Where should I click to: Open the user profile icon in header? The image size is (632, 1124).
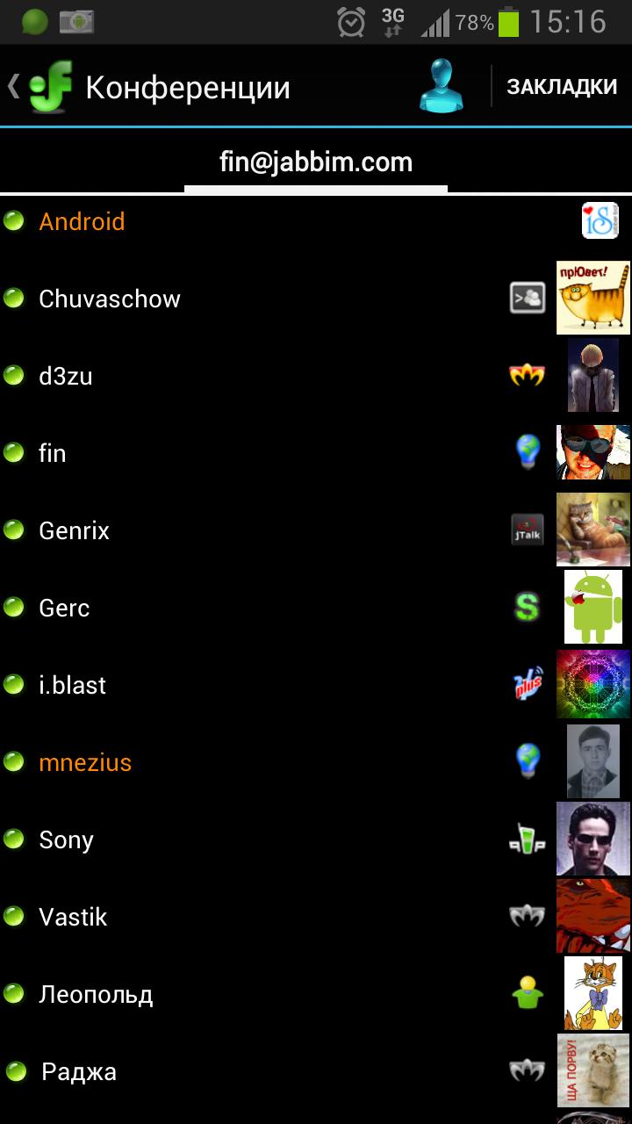tap(441, 86)
